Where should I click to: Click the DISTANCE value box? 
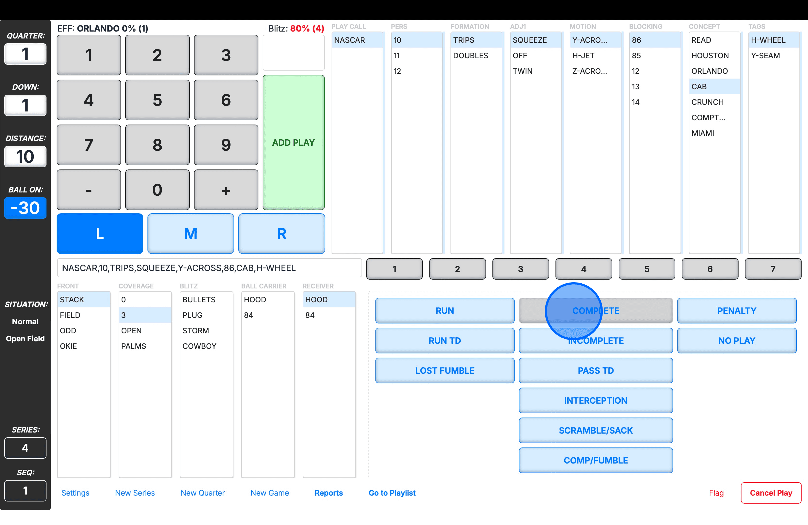click(x=25, y=157)
